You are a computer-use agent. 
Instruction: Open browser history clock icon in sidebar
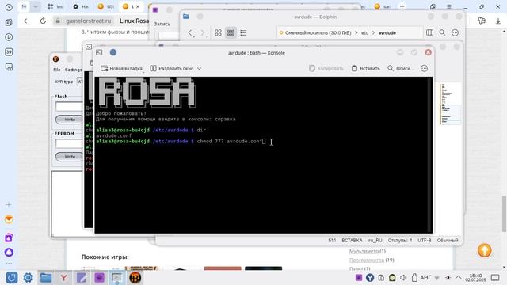point(9,7)
